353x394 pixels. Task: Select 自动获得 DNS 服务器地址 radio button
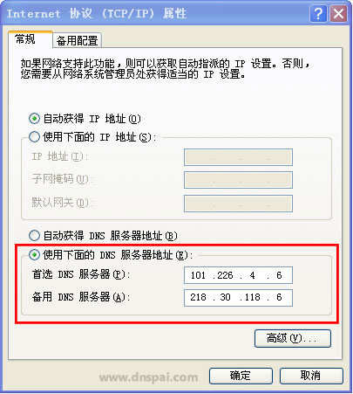(x=34, y=235)
